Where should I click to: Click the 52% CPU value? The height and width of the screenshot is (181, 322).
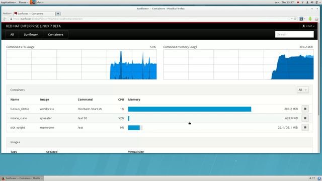click(x=121, y=118)
